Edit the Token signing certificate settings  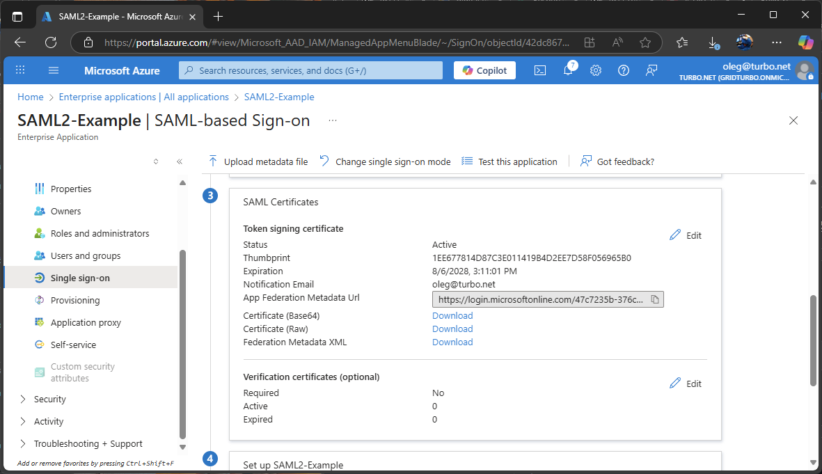685,235
